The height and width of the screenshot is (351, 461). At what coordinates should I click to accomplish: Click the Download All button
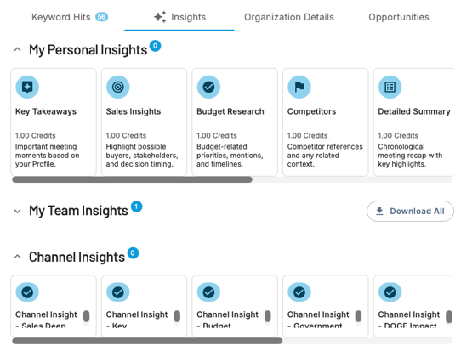pos(410,211)
